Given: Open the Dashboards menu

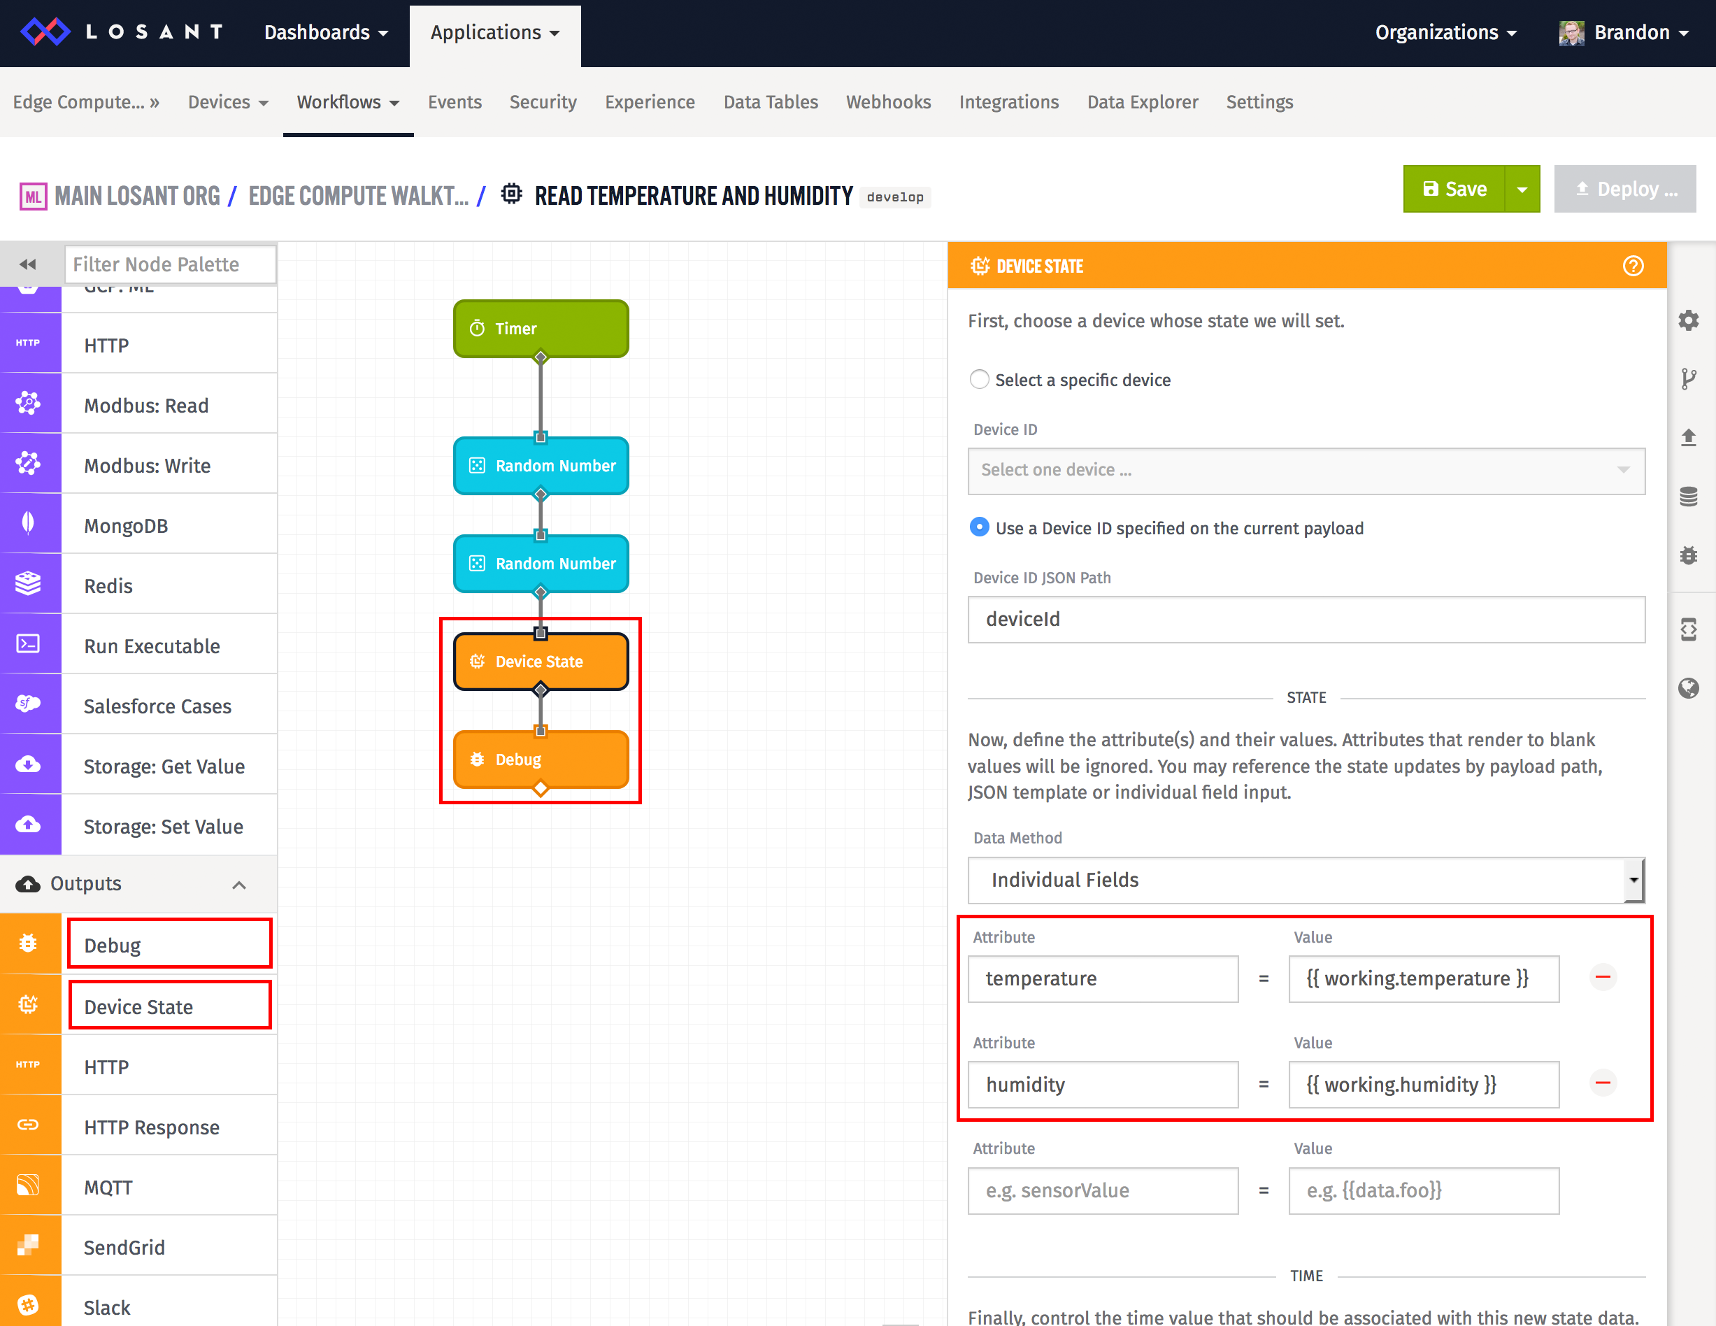Looking at the screenshot, I should 326,33.
